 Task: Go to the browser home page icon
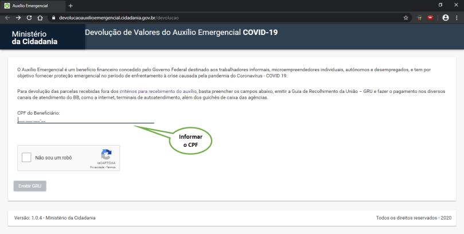(40, 18)
